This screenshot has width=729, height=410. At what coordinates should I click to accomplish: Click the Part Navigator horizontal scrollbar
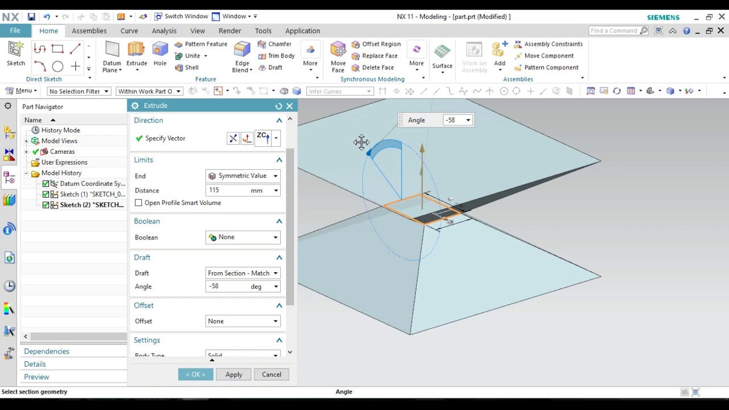[x=77, y=337]
